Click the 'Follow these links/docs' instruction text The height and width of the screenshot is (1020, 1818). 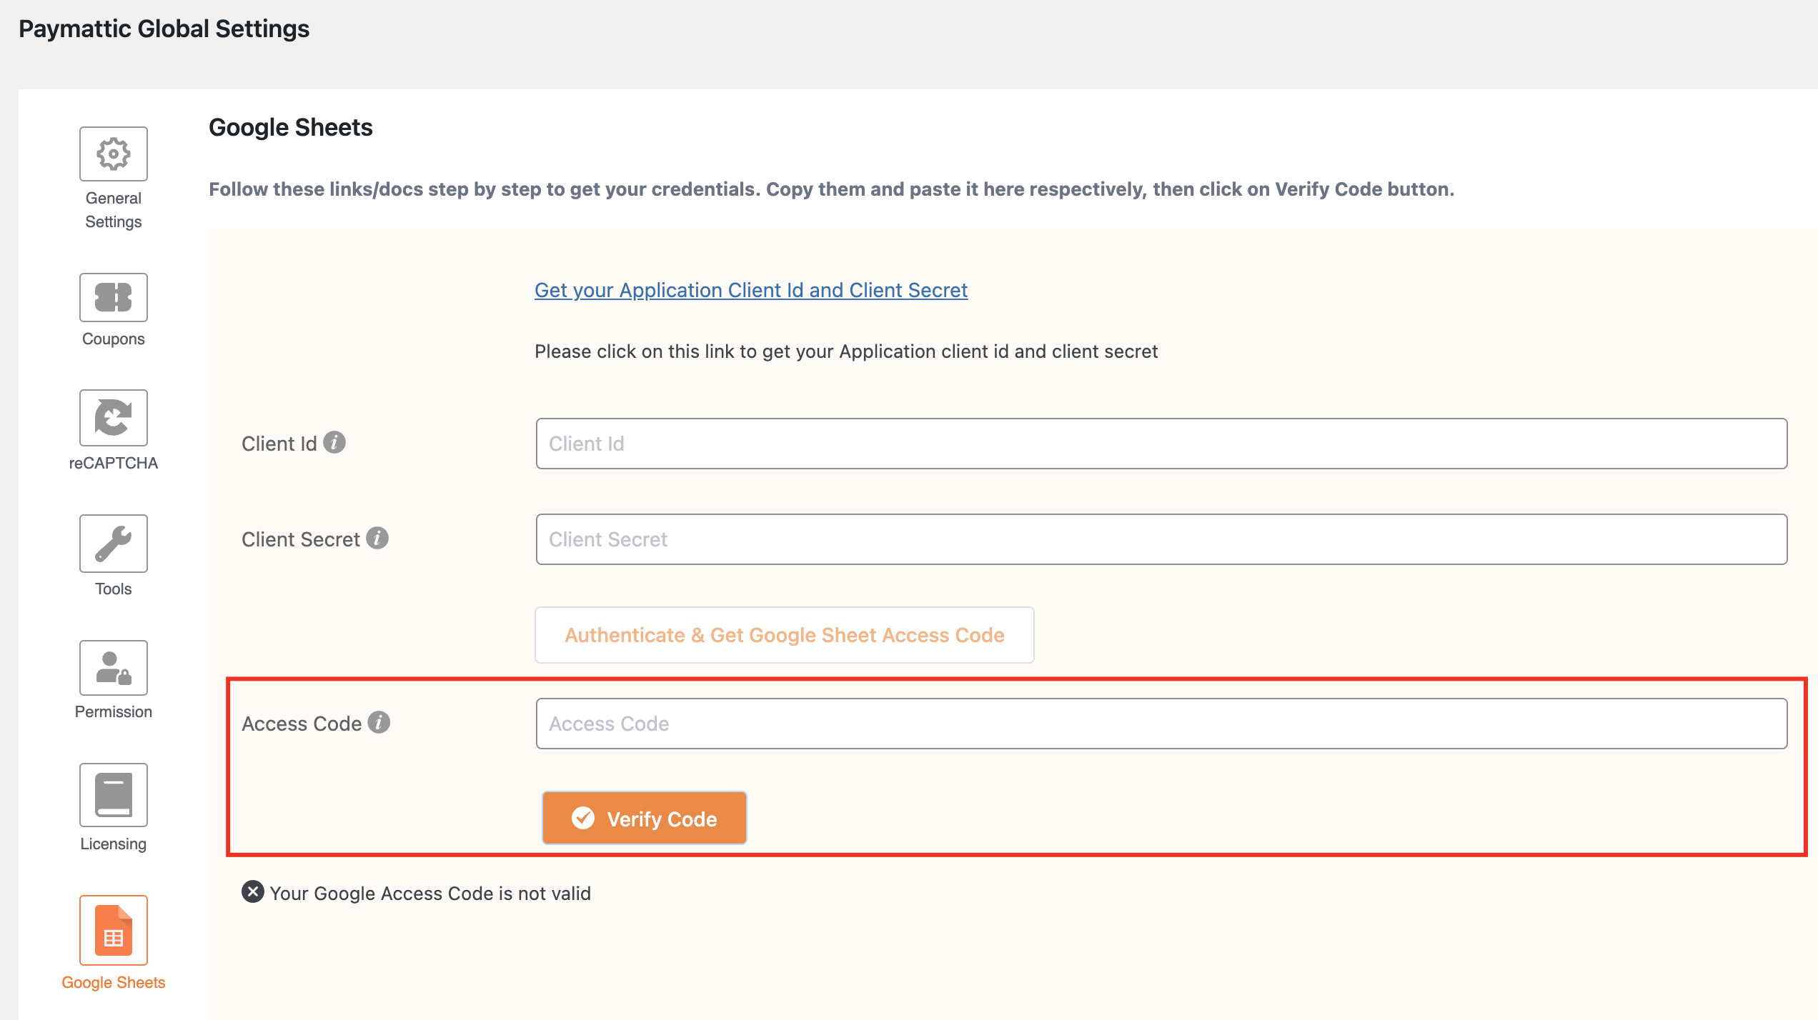(x=831, y=189)
